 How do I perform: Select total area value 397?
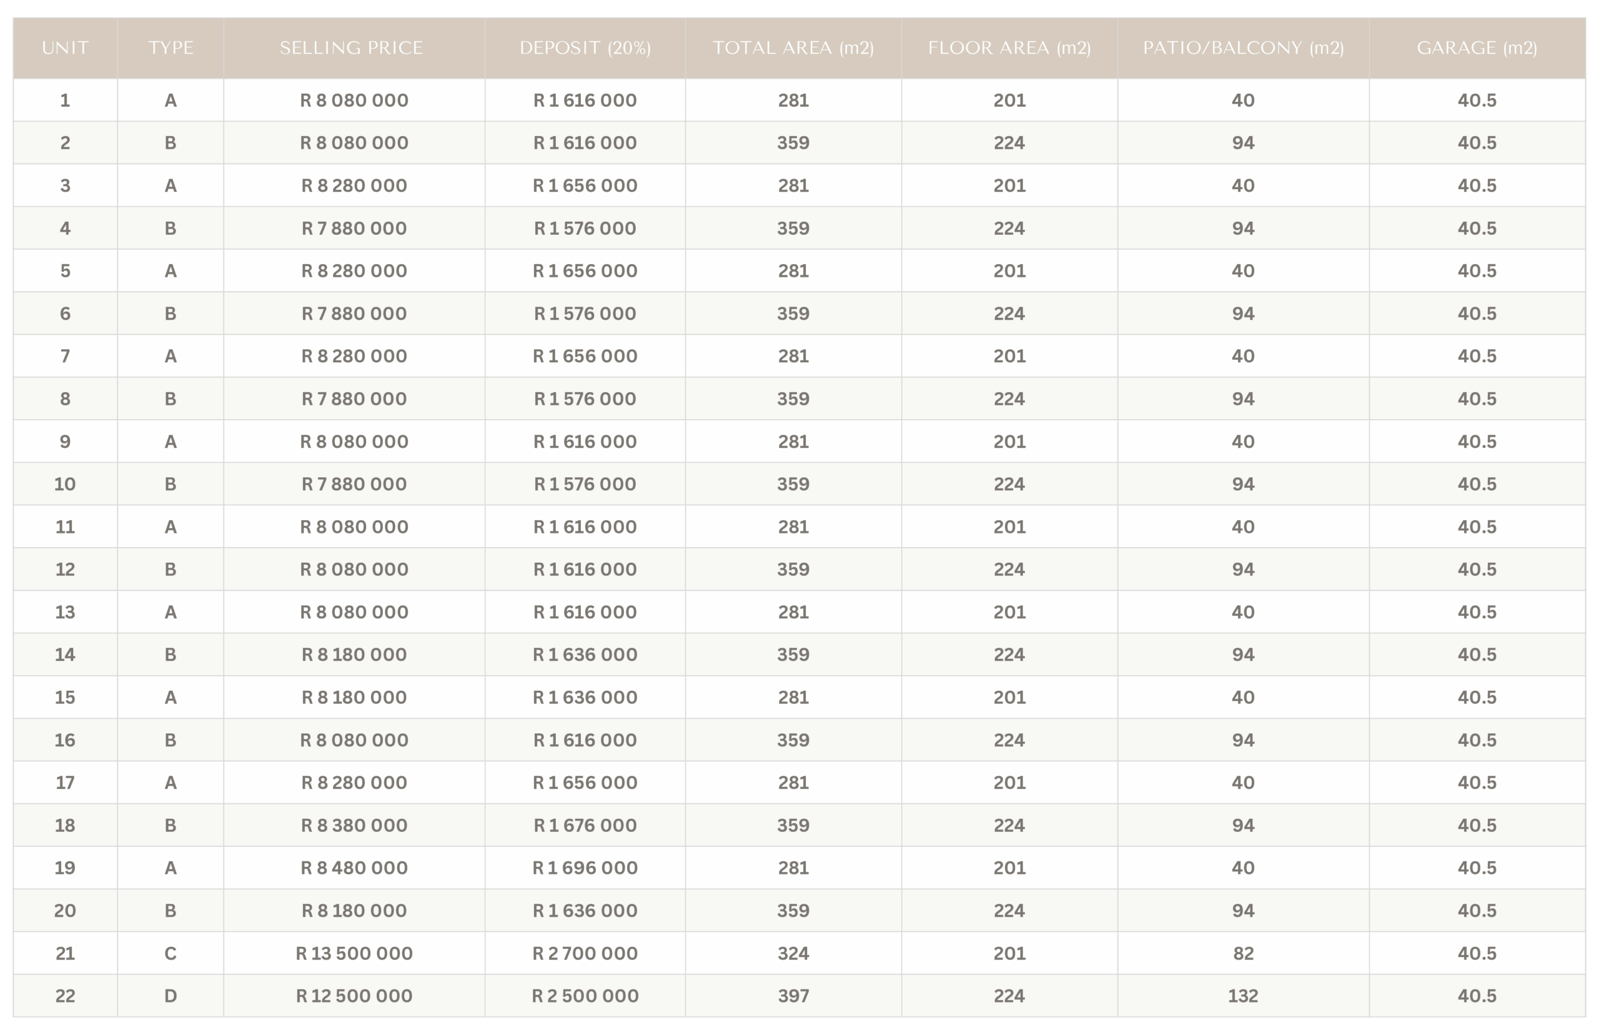click(793, 996)
